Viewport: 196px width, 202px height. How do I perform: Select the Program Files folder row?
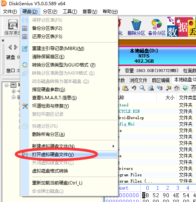coord(157,175)
